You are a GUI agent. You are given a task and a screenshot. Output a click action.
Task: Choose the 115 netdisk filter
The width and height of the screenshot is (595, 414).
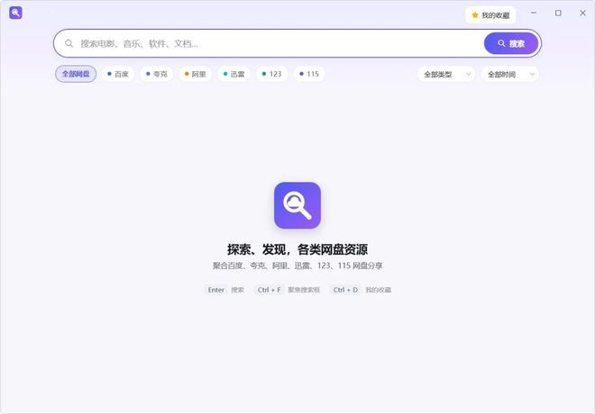click(x=309, y=74)
